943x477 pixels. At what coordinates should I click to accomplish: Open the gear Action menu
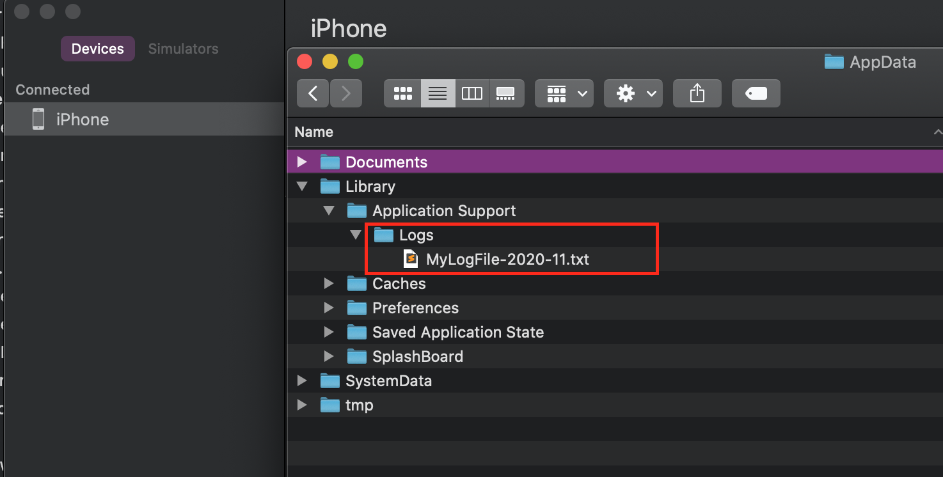(633, 93)
